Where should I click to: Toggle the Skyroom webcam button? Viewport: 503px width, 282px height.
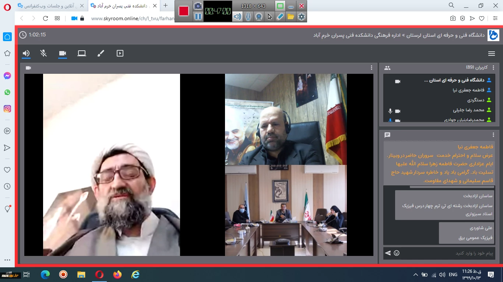[x=63, y=54]
